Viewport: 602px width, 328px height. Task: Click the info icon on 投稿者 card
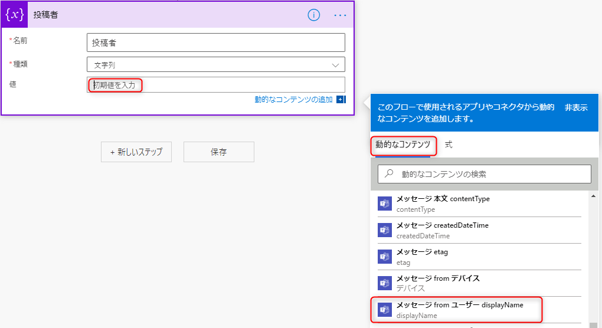(x=314, y=15)
